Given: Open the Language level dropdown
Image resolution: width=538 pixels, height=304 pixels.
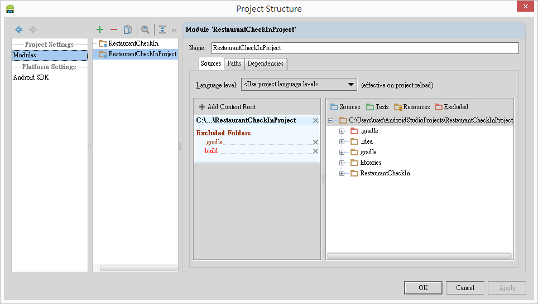Looking at the screenshot, I should pos(299,85).
